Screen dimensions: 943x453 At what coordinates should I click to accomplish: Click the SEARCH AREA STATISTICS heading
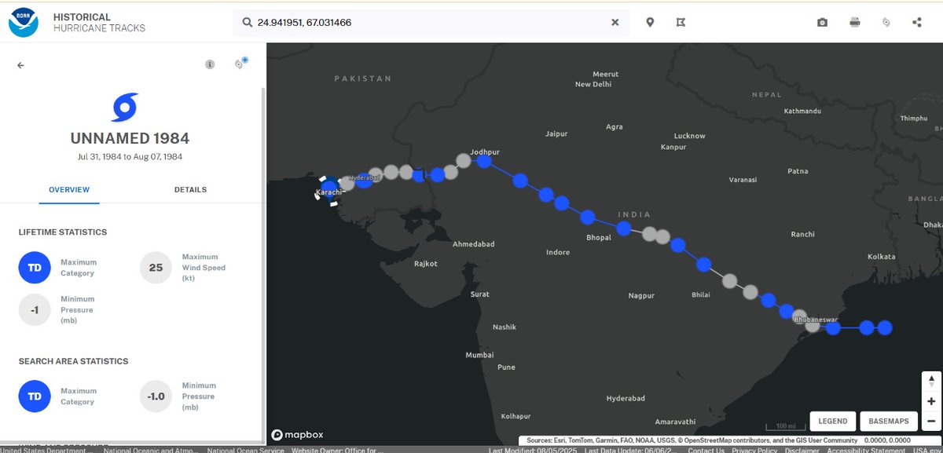click(73, 361)
